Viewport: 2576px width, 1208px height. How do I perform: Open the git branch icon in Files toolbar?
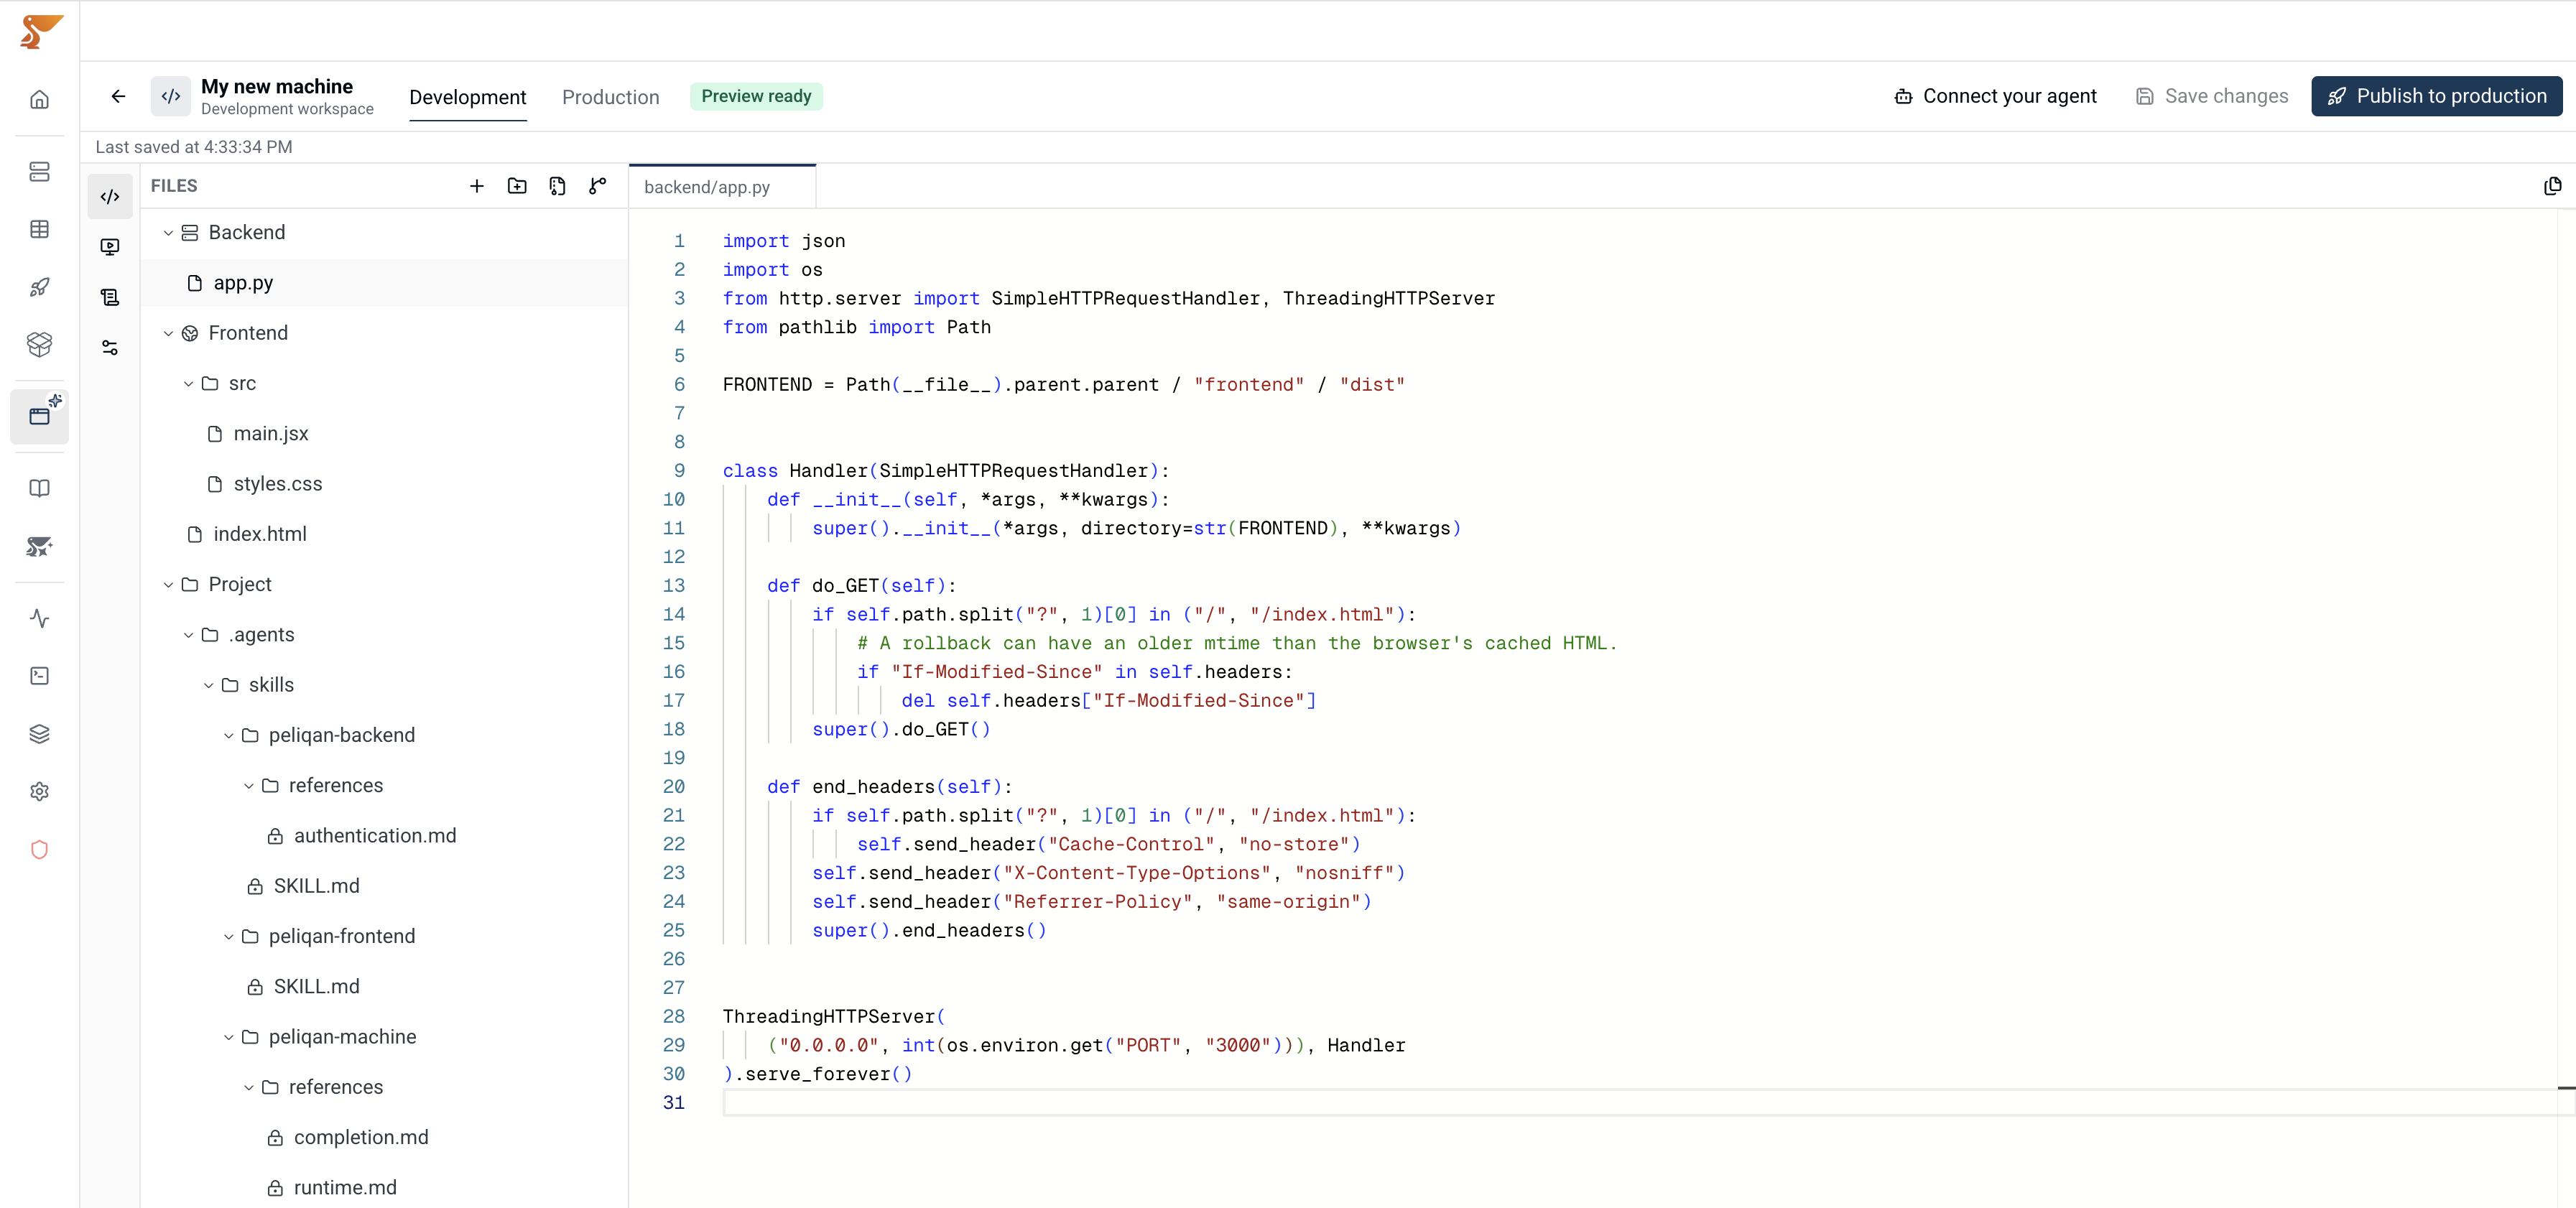[598, 186]
